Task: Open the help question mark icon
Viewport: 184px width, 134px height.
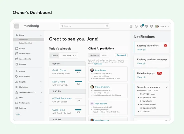Action: [146, 26]
